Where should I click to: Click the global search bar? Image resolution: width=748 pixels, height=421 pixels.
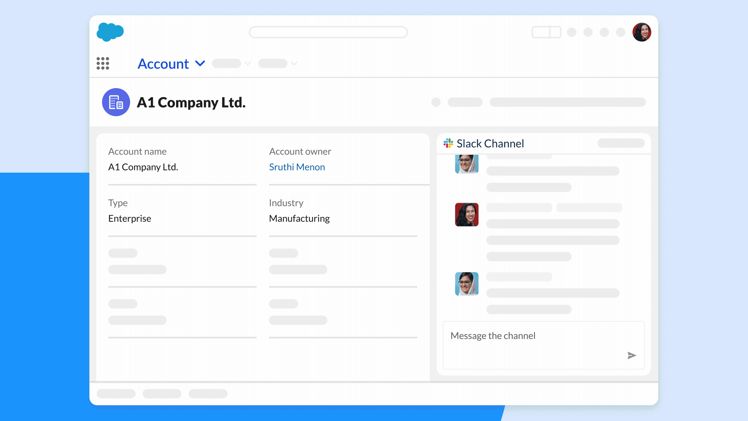pyautogui.click(x=328, y=32)
